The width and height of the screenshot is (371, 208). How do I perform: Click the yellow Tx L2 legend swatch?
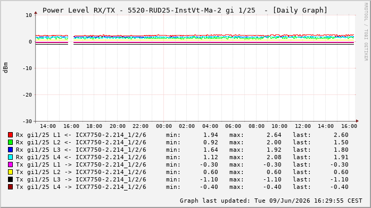click(x=11, y=172)
